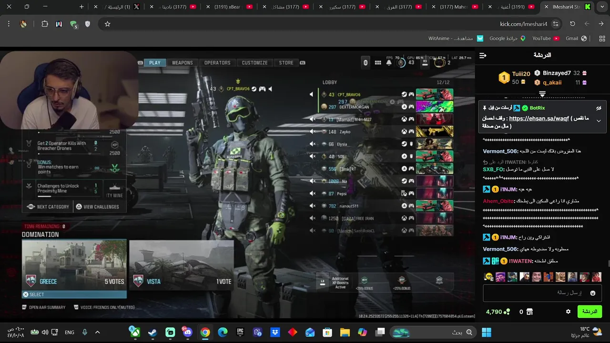610x343 pixels.
Task: Click the Windows taskbar search box
Action: 432,332
